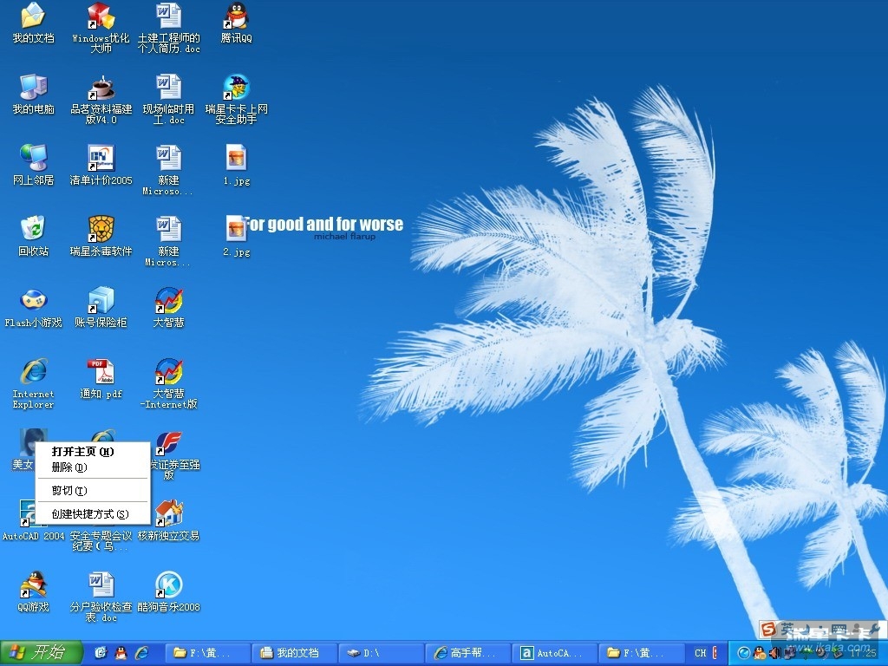
Task: Click the CH language bar indicator
Action: pyautogui.click(x=701, y=653)
